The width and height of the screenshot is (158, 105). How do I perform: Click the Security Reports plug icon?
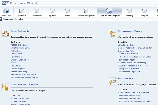(113, 81)
